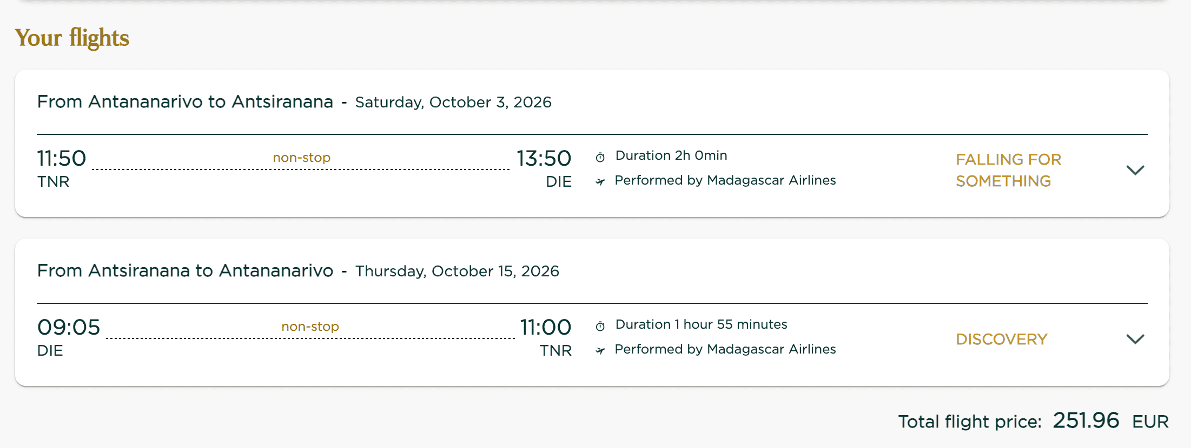Select the FALLING FOR SOMETHING fare label
The width and height of the screenshot is (1191, 448).
1008,170
